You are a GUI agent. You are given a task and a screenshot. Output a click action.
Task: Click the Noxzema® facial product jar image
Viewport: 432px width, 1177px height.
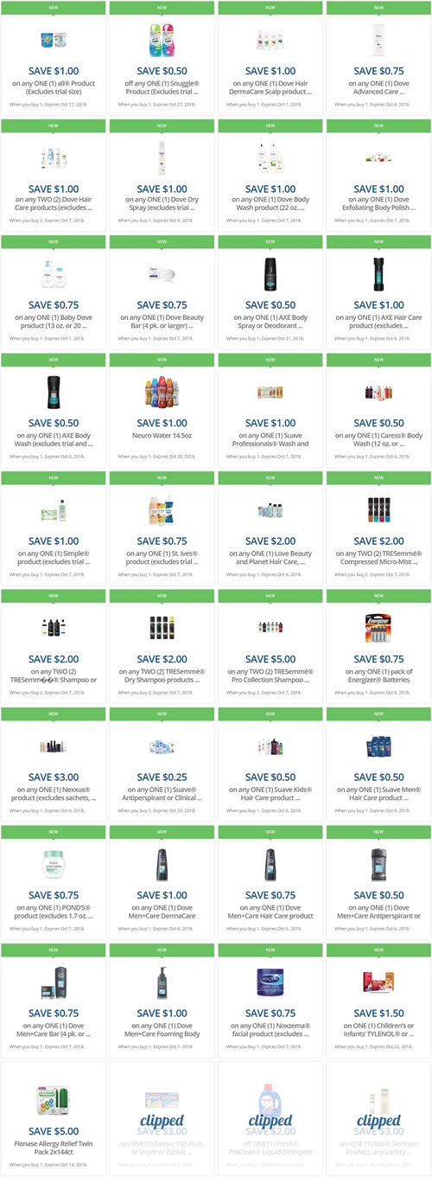pyautogui.click(x=270, y=982)
